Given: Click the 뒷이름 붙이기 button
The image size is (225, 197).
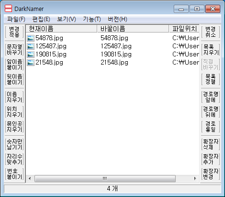Looking at the screenshot, I should 14,79.
